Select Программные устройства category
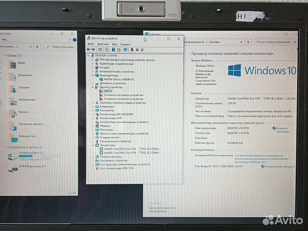This screenshot has height=231, width=308. (115, 141)
